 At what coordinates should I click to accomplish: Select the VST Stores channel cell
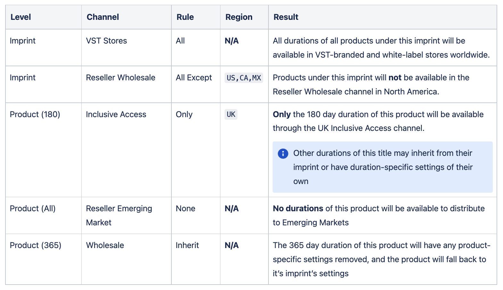126,48
